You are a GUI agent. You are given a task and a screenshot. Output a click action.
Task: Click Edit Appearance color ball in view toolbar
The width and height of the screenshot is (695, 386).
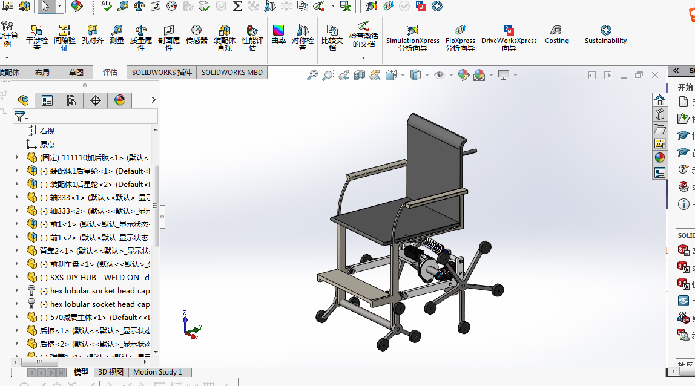(x=464, y=75)
